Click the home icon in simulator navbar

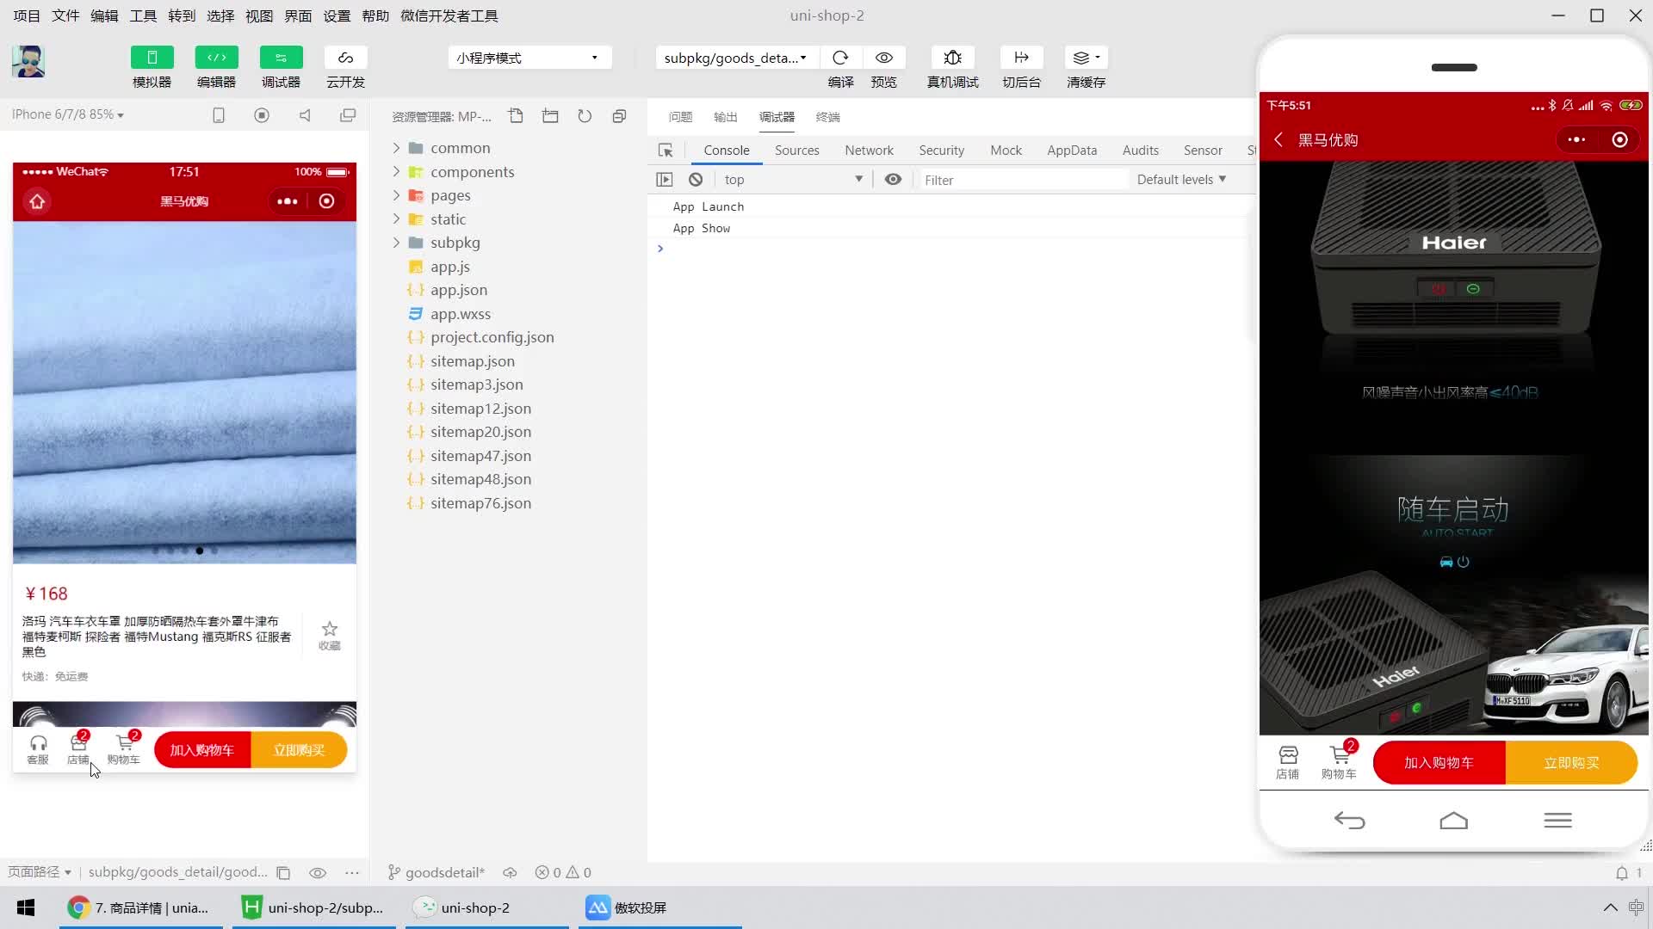click(x=37, y=201)
